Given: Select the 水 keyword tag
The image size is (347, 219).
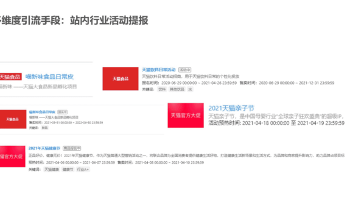Looking at the screenshot, I should coord(190,89).
